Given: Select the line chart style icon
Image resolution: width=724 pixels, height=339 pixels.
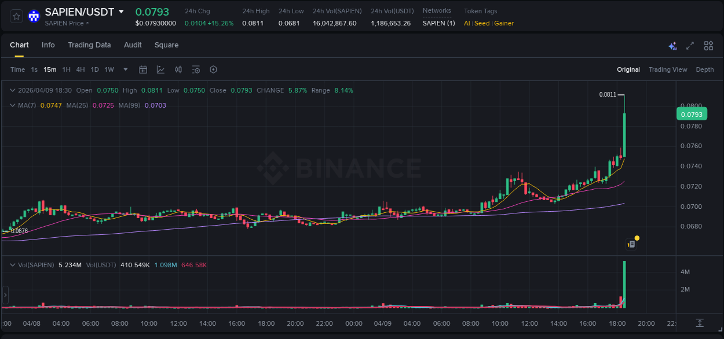Looking at the screenshot, I should pos(160,69).
